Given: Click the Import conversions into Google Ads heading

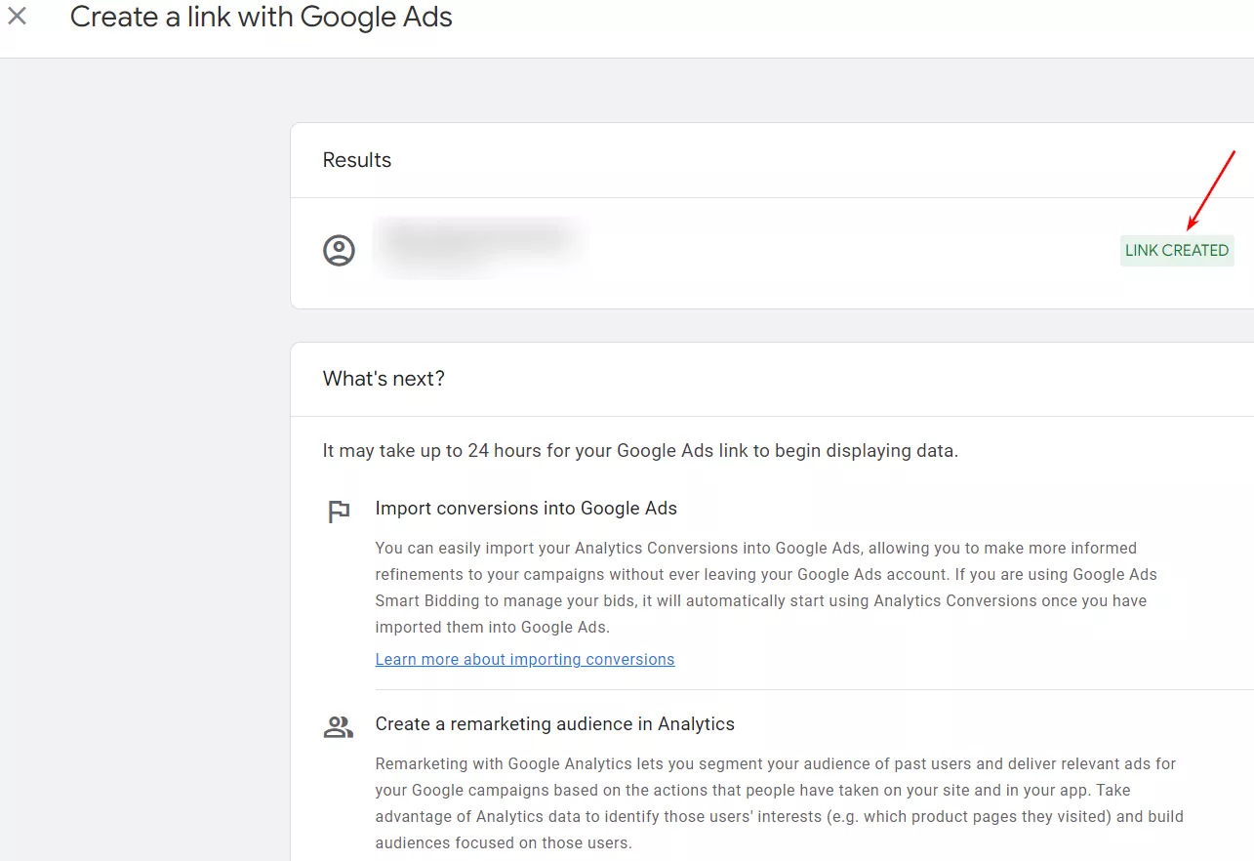Looking at the screenshot, I should (526, 508).
